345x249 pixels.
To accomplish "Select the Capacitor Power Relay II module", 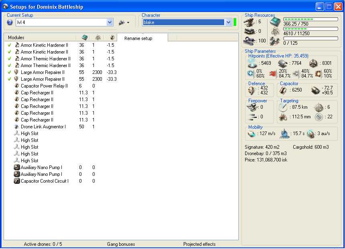I will pyautogui.click(x=44, y=86).
